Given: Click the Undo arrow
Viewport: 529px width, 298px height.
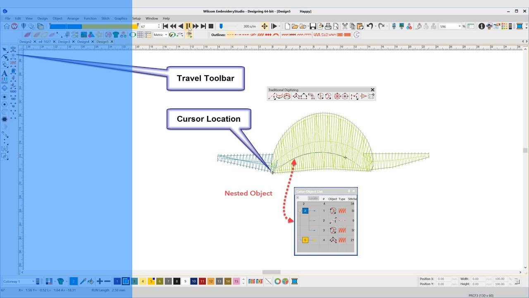Looking at the screenshot, I should pos(369,26).
